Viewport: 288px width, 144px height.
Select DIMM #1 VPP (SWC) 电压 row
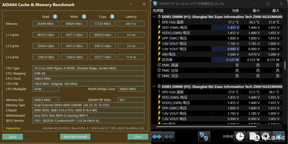pos(217,38)
